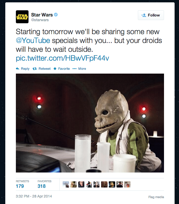This screenshot has width=179, height=204.
Task: Click the verified badge beside Star Wars
Action: tap(56, 15)
